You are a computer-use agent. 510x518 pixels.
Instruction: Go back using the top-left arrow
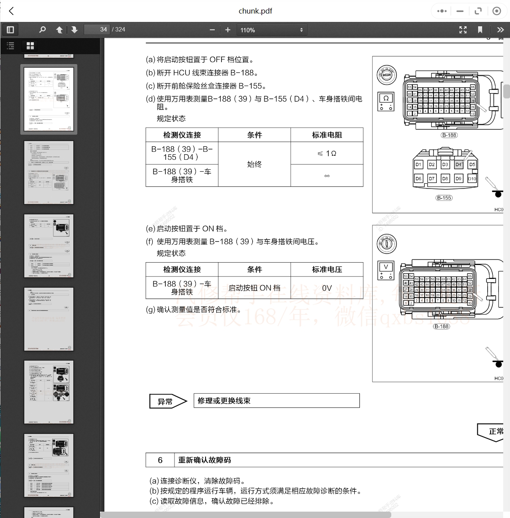point(12,11)
